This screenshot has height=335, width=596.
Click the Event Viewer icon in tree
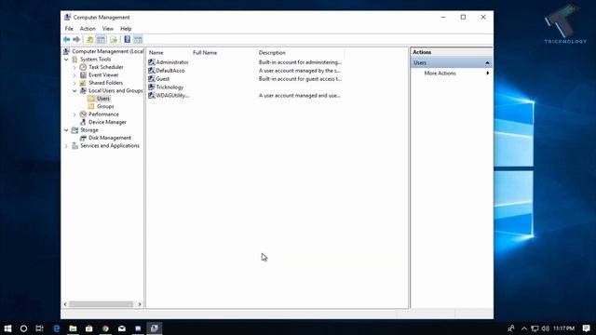(x=83, y=74)
